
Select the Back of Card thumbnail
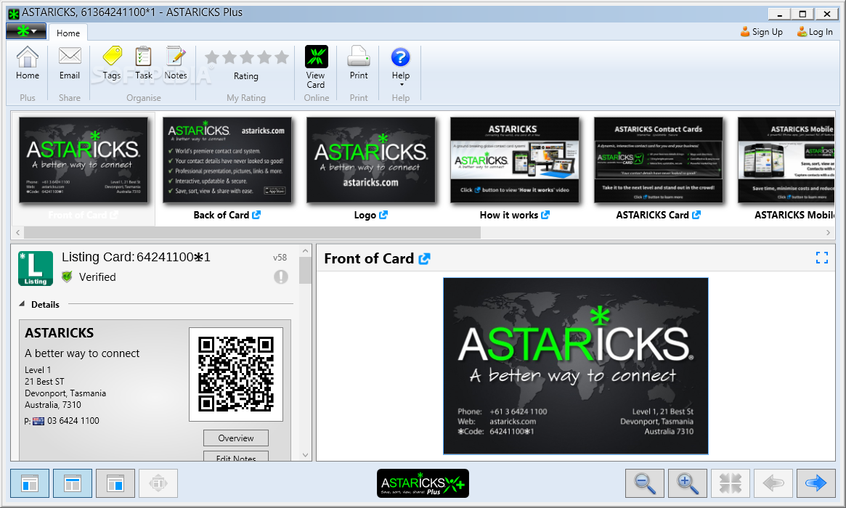227,160
